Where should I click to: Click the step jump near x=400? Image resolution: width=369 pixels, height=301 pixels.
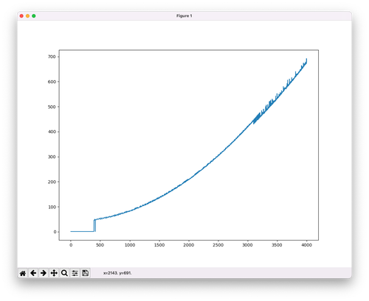[x=94, y=226]
